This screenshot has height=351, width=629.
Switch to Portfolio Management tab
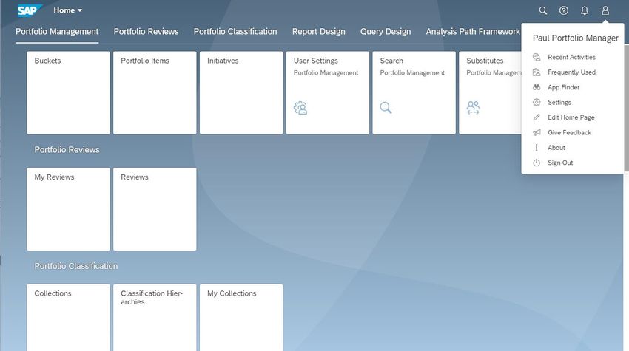pos(57,32)
